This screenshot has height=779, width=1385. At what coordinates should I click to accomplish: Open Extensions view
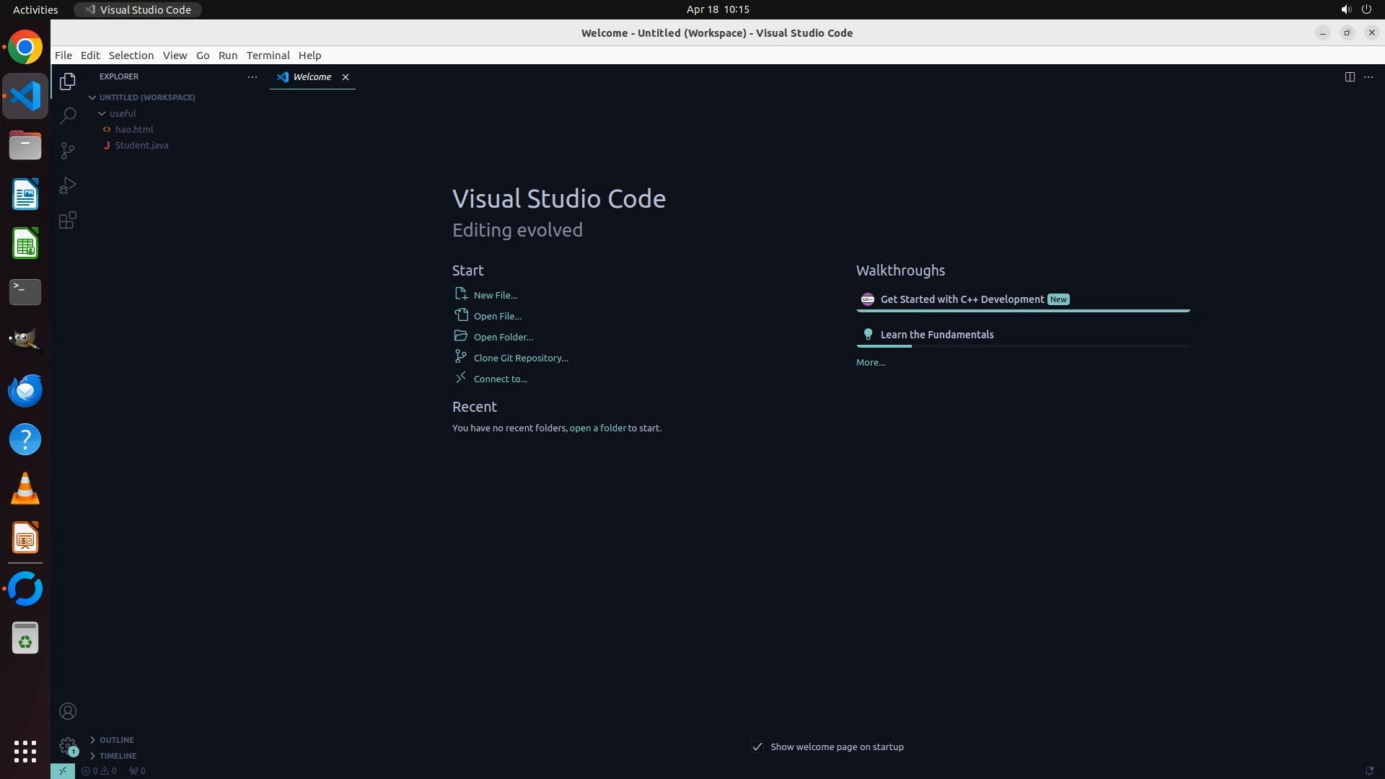(x=68, y=220)
